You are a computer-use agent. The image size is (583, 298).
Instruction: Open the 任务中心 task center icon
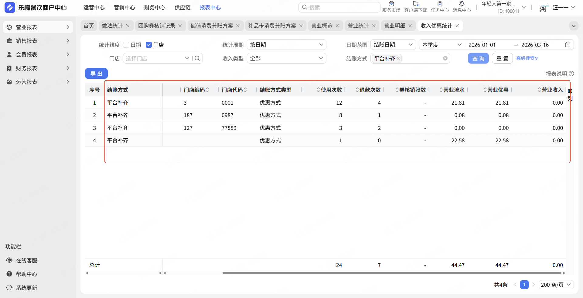[x=440, y=4]
